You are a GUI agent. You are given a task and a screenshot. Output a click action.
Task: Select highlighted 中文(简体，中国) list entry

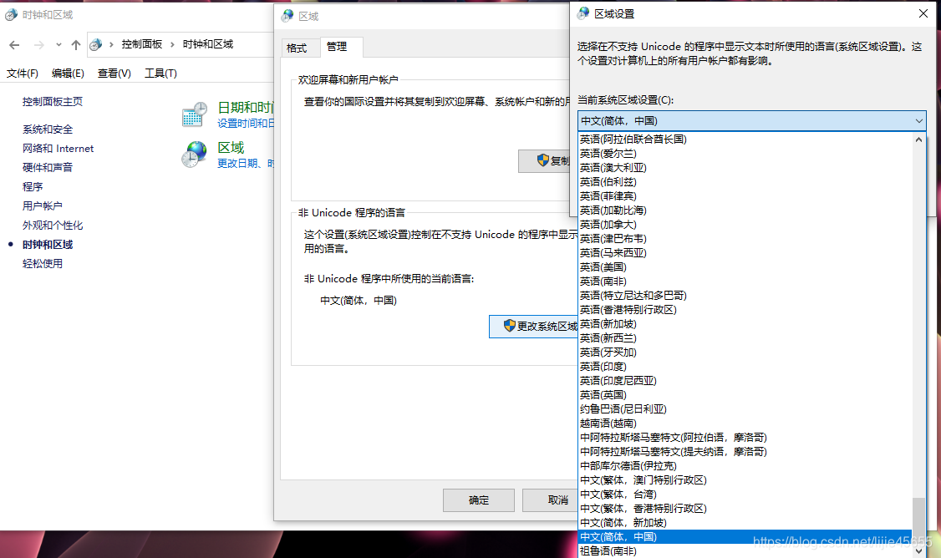tap(745, 537)
